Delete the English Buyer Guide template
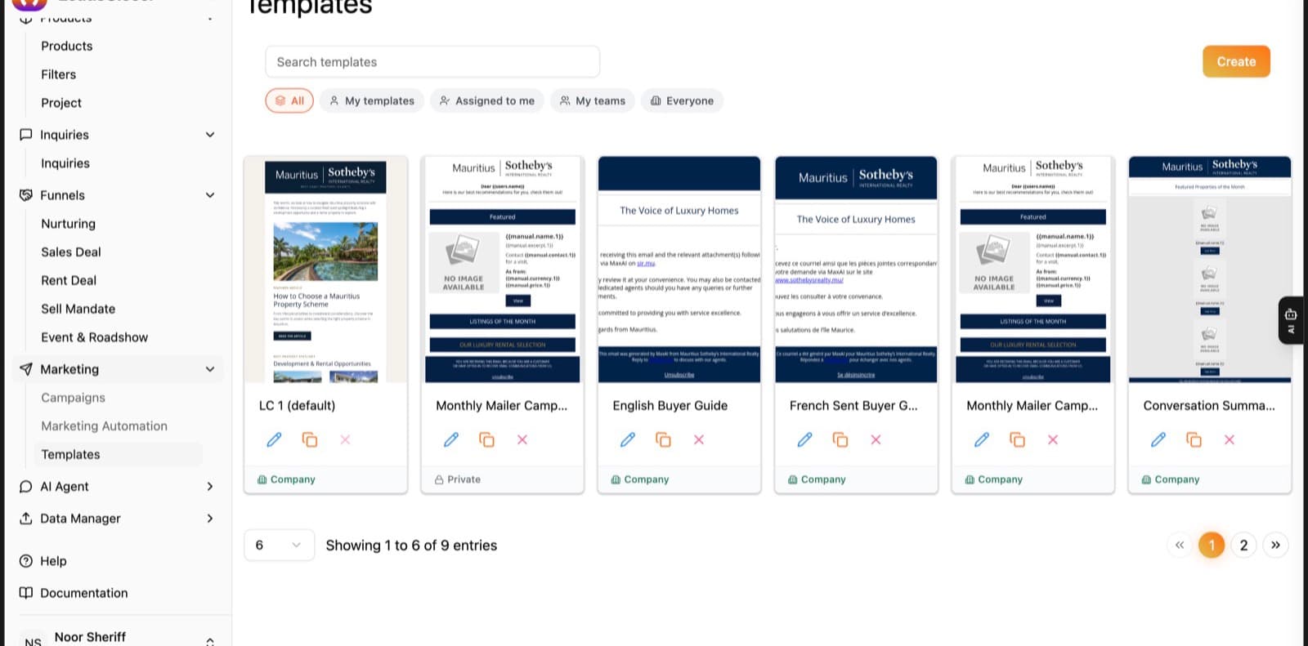 click(699, 439)
